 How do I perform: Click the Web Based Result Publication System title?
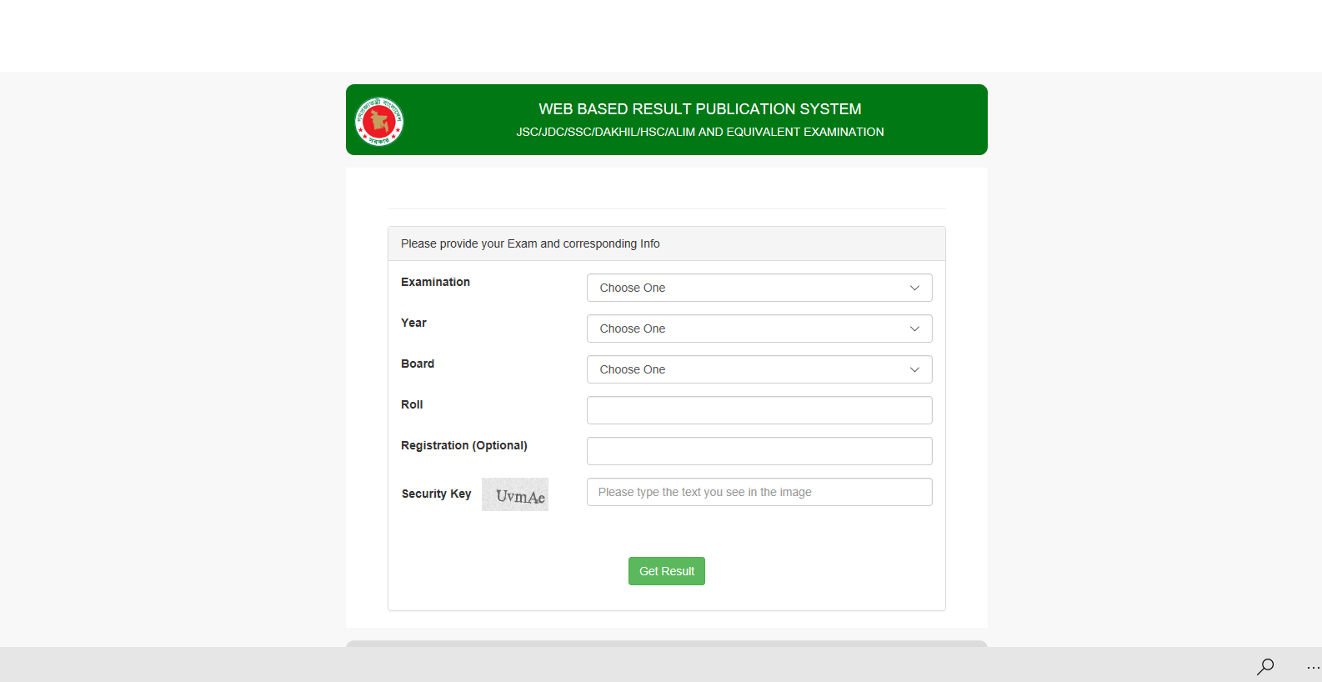[x=699, y=109]
